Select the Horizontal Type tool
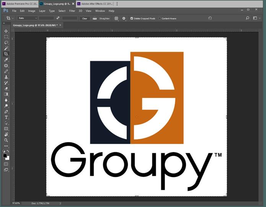The image size is (266, 207). pos(6,117)
